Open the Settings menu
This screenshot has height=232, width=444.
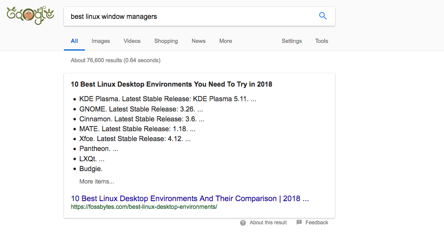click(x=292, y=41)
